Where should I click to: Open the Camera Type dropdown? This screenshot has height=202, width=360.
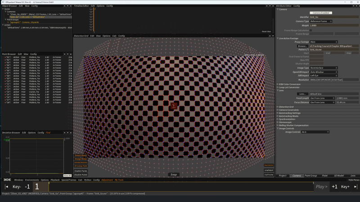click(x=321, y=21)
